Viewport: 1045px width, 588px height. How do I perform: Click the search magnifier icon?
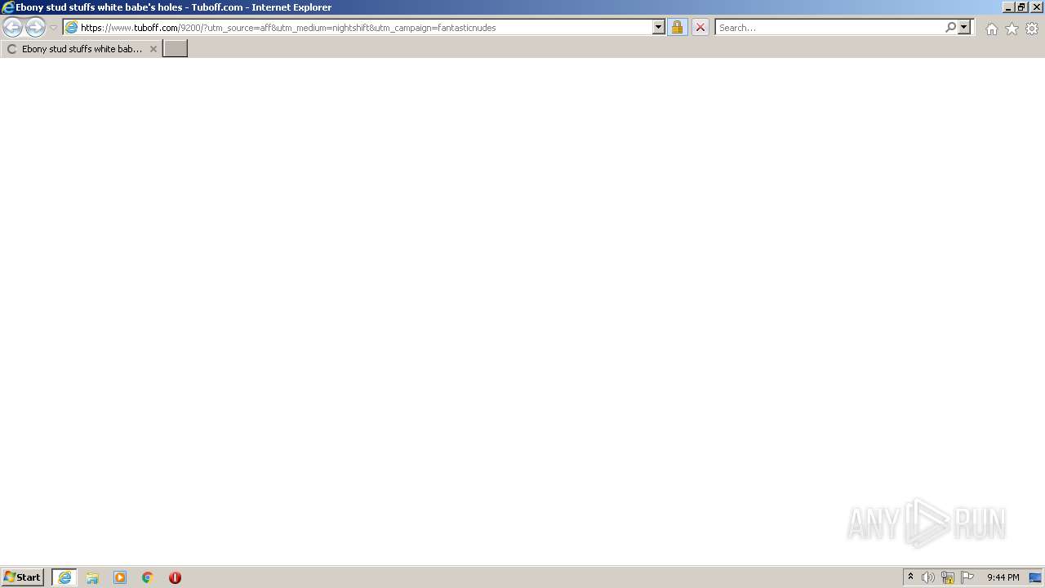tap(950, 28)
